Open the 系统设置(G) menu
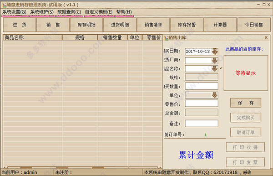This screenshot has width=273, height=176. point(14,12)
